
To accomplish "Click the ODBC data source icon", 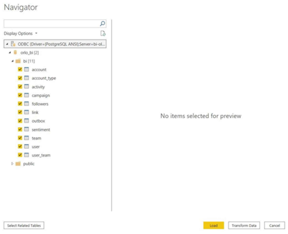I will 13,44.
